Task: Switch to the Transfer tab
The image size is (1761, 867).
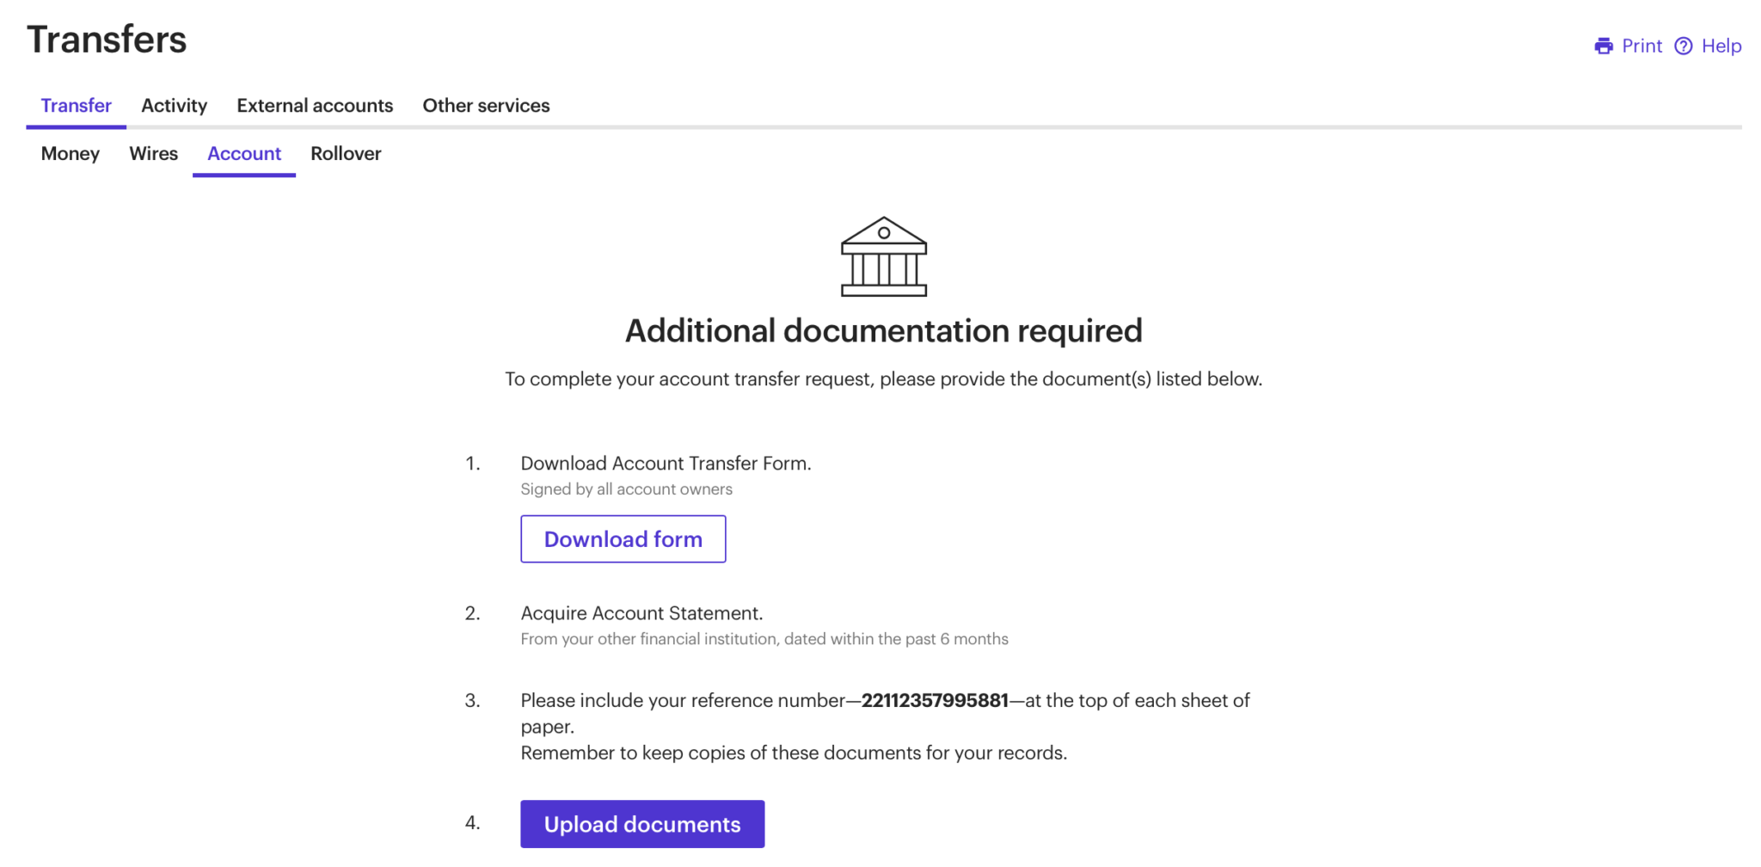Action: (x=76, y=106)
